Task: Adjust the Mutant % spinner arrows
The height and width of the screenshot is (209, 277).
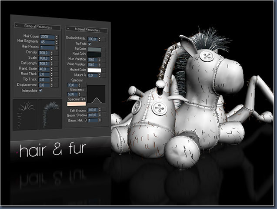Action: (x=100, y=76)
